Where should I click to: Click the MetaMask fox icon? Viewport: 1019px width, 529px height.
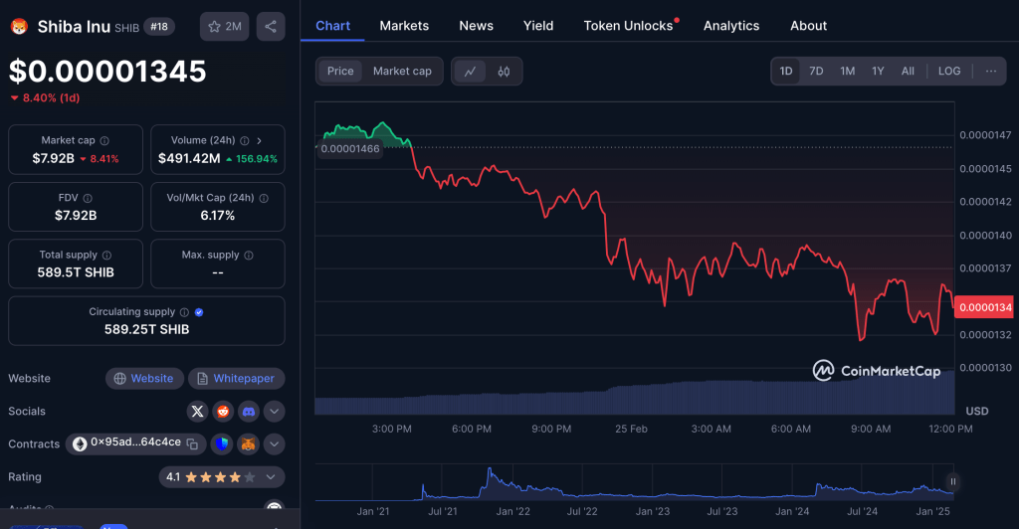click(x=248, y=443)
